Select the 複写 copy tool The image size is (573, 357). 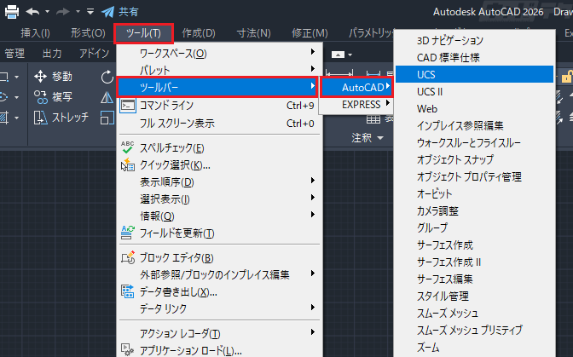pos(53,97)
